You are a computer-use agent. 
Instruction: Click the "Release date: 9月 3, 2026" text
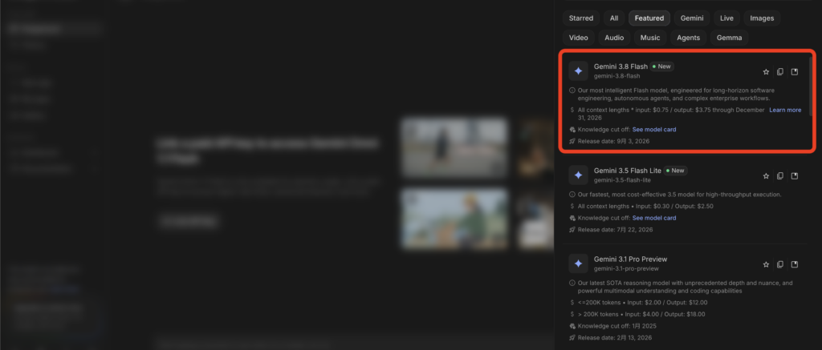point(614,141)
